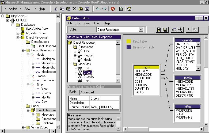The image size is (209, 133).
Task: Collapse the Measures folder in cube structure
Action: tap(70, 64)
